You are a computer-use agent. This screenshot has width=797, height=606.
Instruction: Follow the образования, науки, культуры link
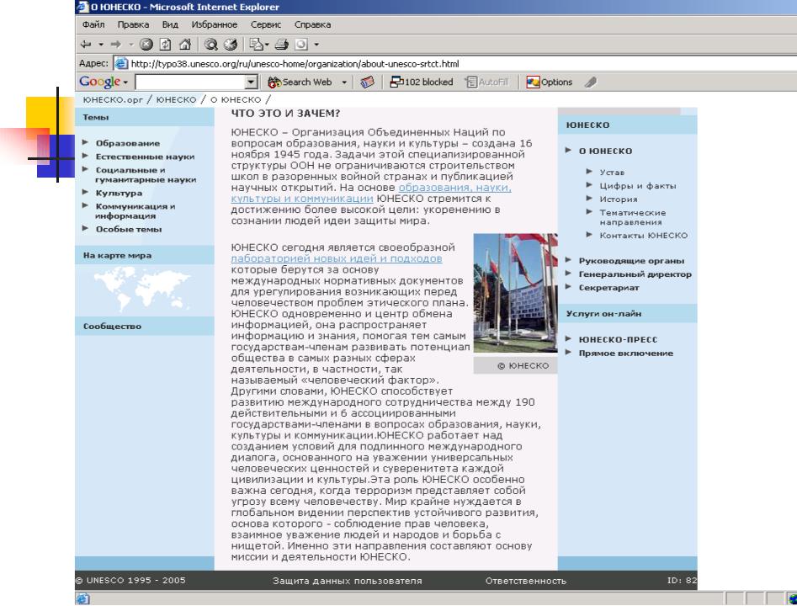point(371,194)
